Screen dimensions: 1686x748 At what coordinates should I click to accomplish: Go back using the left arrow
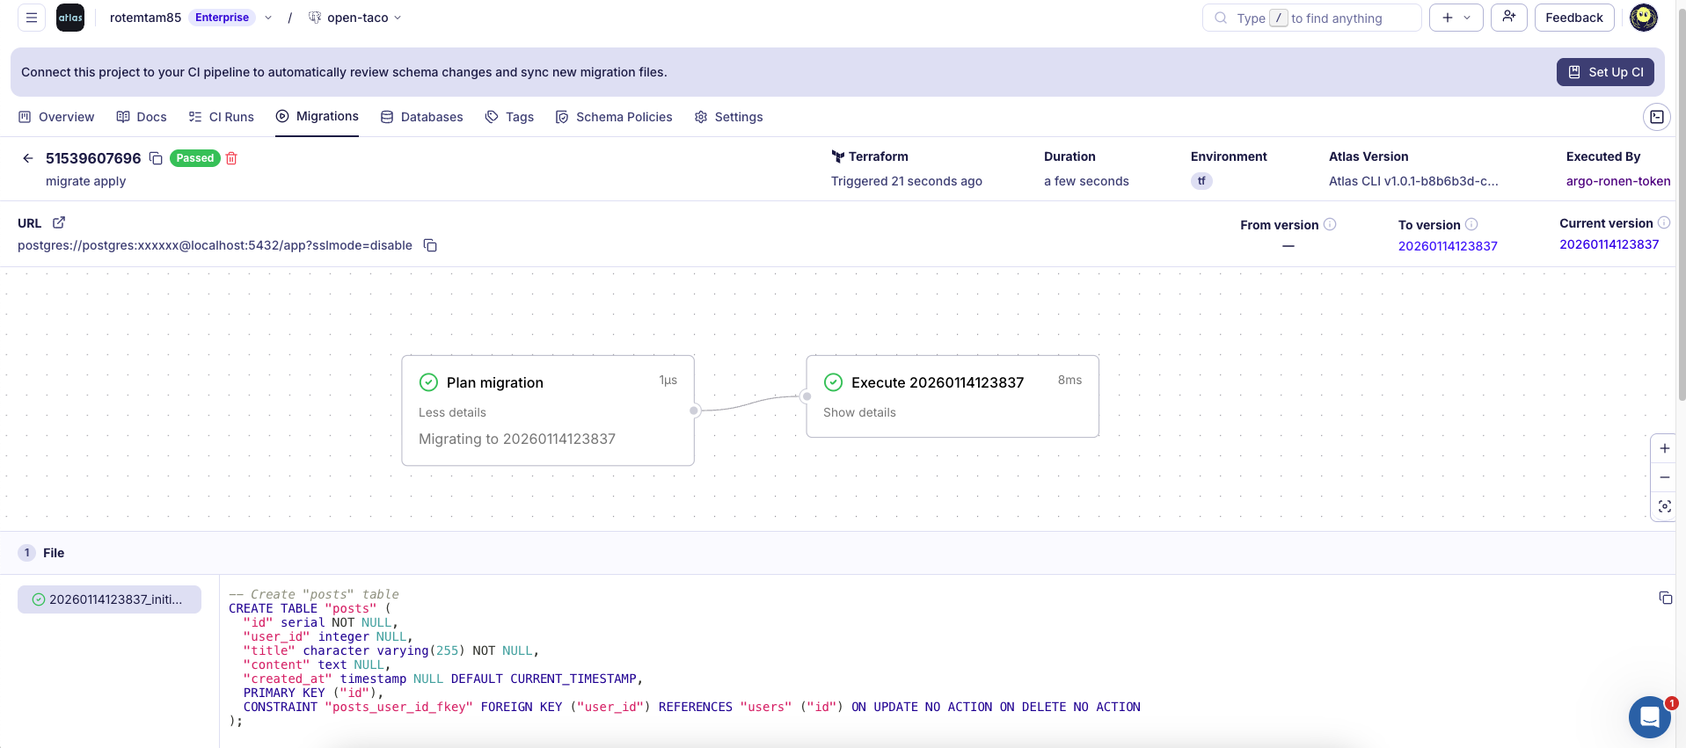coord(28,158)
